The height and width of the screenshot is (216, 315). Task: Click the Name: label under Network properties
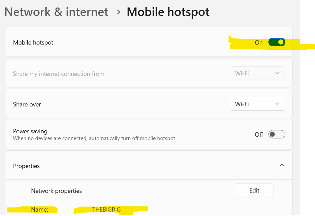tap(39, 210)
